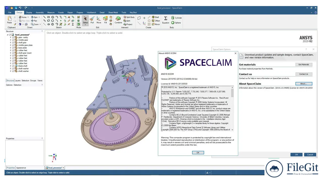This screenshot has height=181, width=323.
Task: Choose the Offset tool
Action: click(156, 21)
